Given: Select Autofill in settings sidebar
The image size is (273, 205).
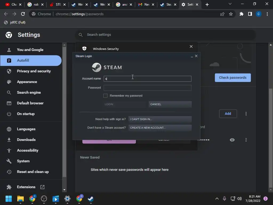Looking at the screenshot, I should [31, 60].
